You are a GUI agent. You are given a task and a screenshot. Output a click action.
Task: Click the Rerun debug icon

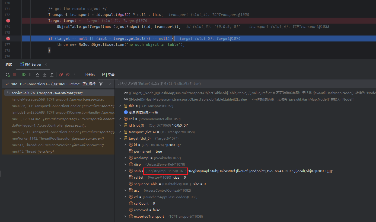click(x=8, y=75)
